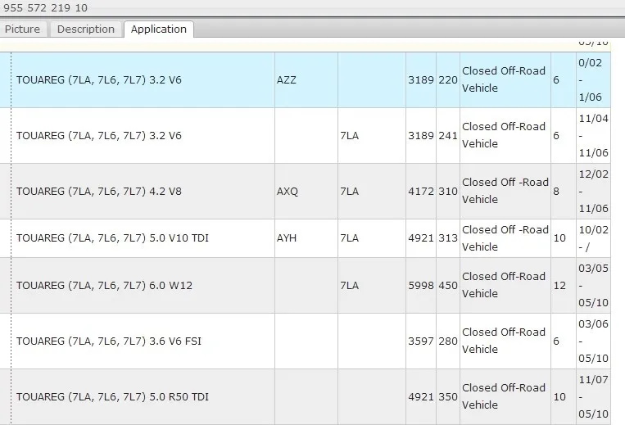Click displacement value 3597
Viewport: 625px width, 425px height.
(421, 341)
